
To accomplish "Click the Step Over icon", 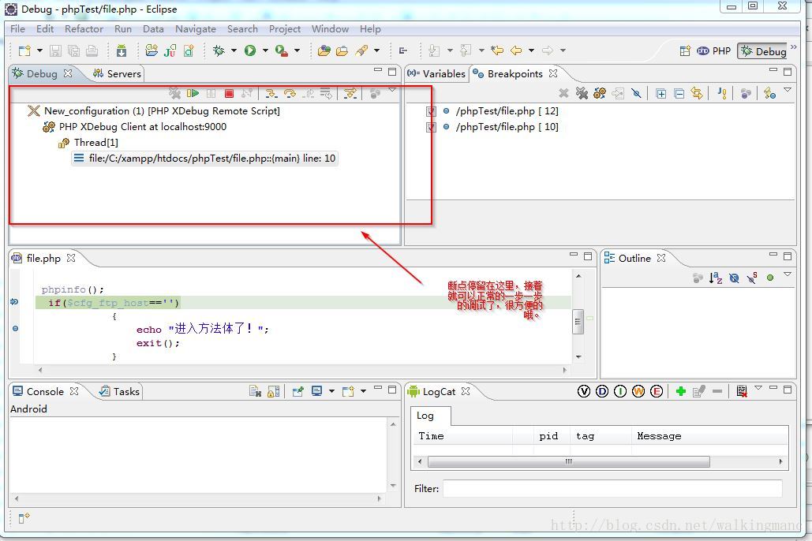I will [x=290, y=93].
